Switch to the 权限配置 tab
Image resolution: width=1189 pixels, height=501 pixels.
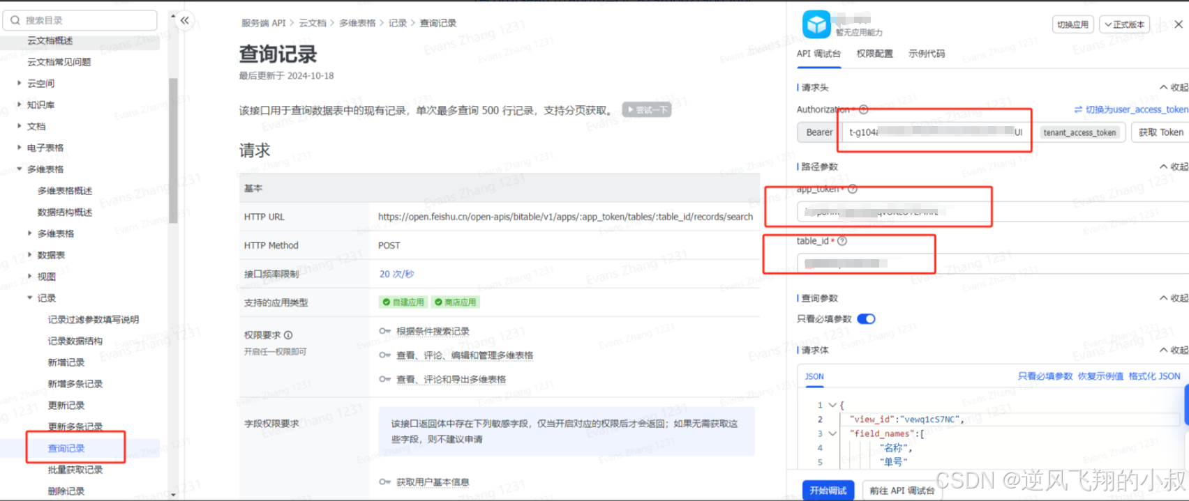click(874, 54)
